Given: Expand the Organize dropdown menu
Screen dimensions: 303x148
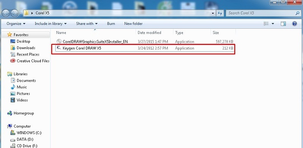Looking at the screenshot, I should point(16,23).
